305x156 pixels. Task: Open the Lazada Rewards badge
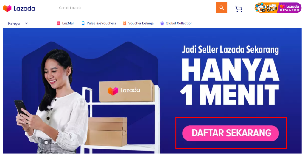(290, 8)
